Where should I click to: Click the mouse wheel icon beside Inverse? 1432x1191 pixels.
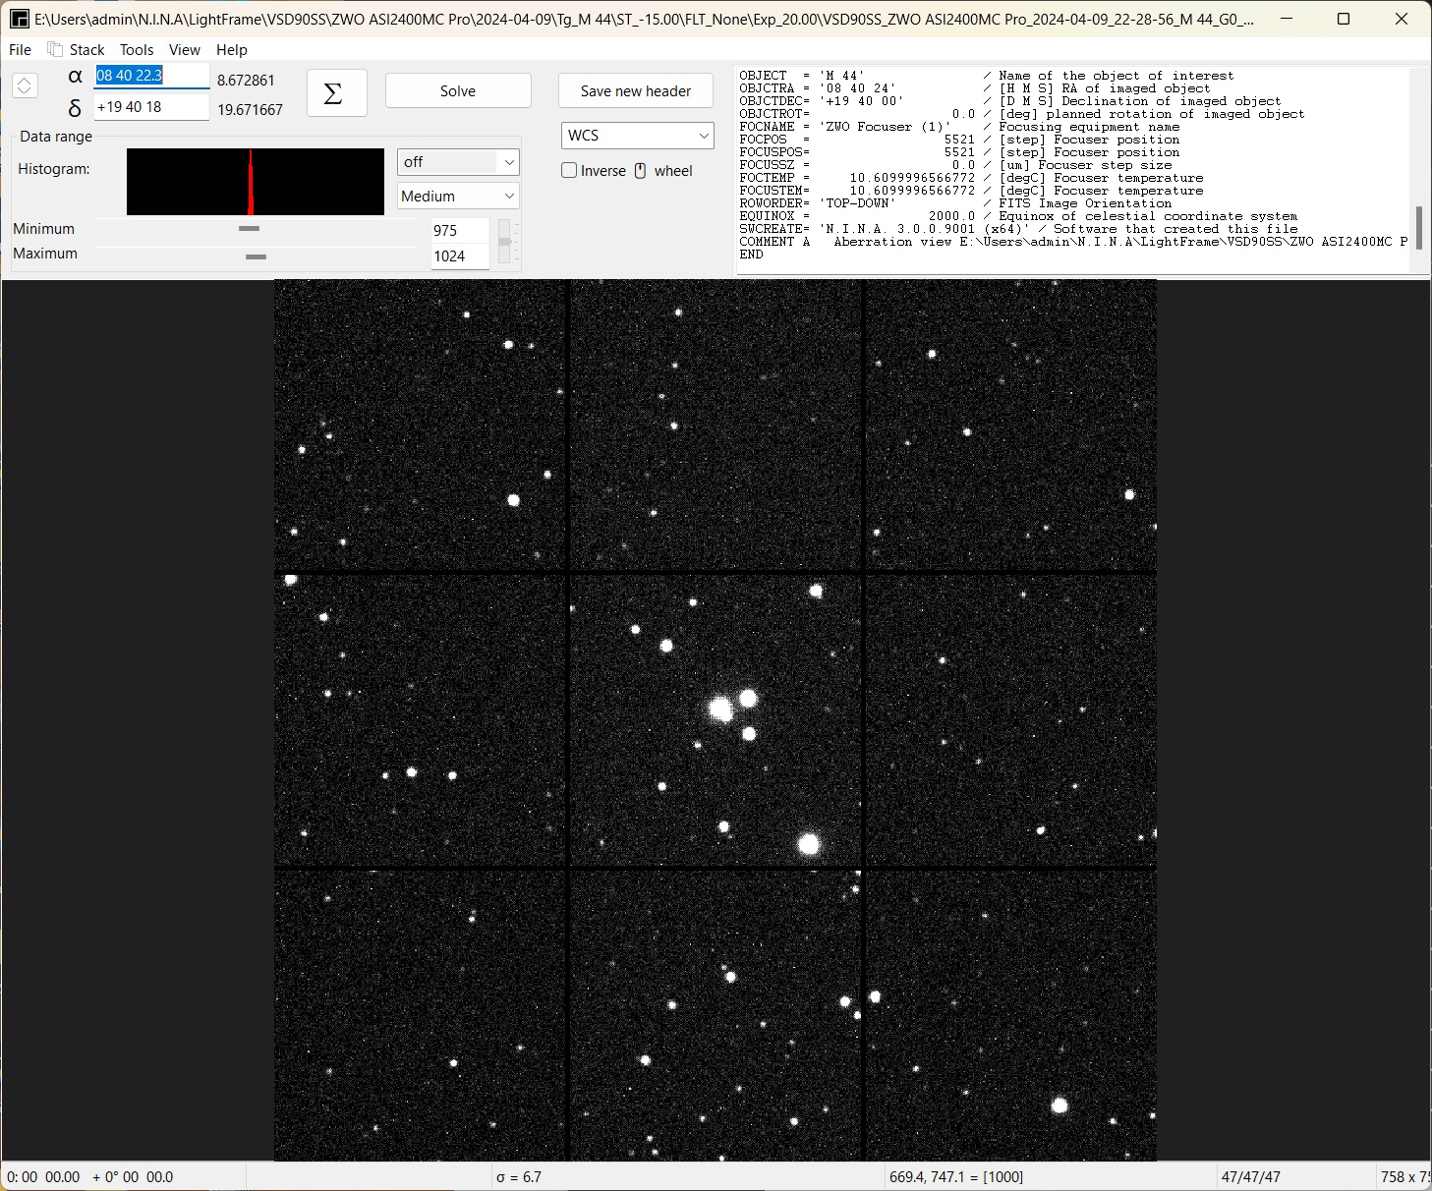tap(641, 171)
